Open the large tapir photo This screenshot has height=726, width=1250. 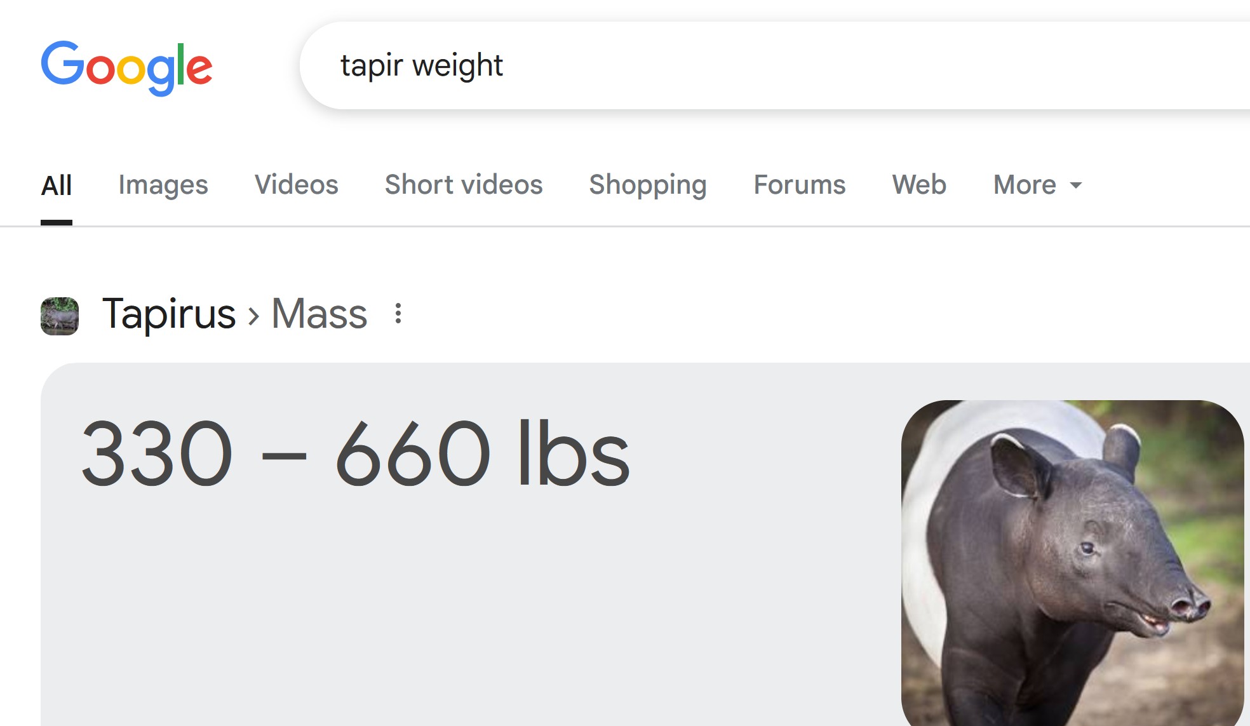pos(1072,563)
